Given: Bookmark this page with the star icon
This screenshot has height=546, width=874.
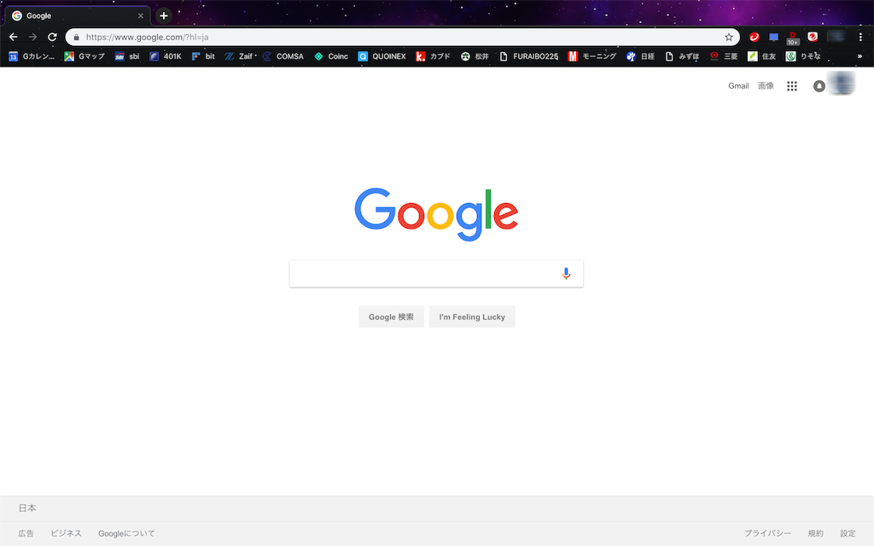Looking at the screenshot, I should pyautogui.click(x=729, y=38).
